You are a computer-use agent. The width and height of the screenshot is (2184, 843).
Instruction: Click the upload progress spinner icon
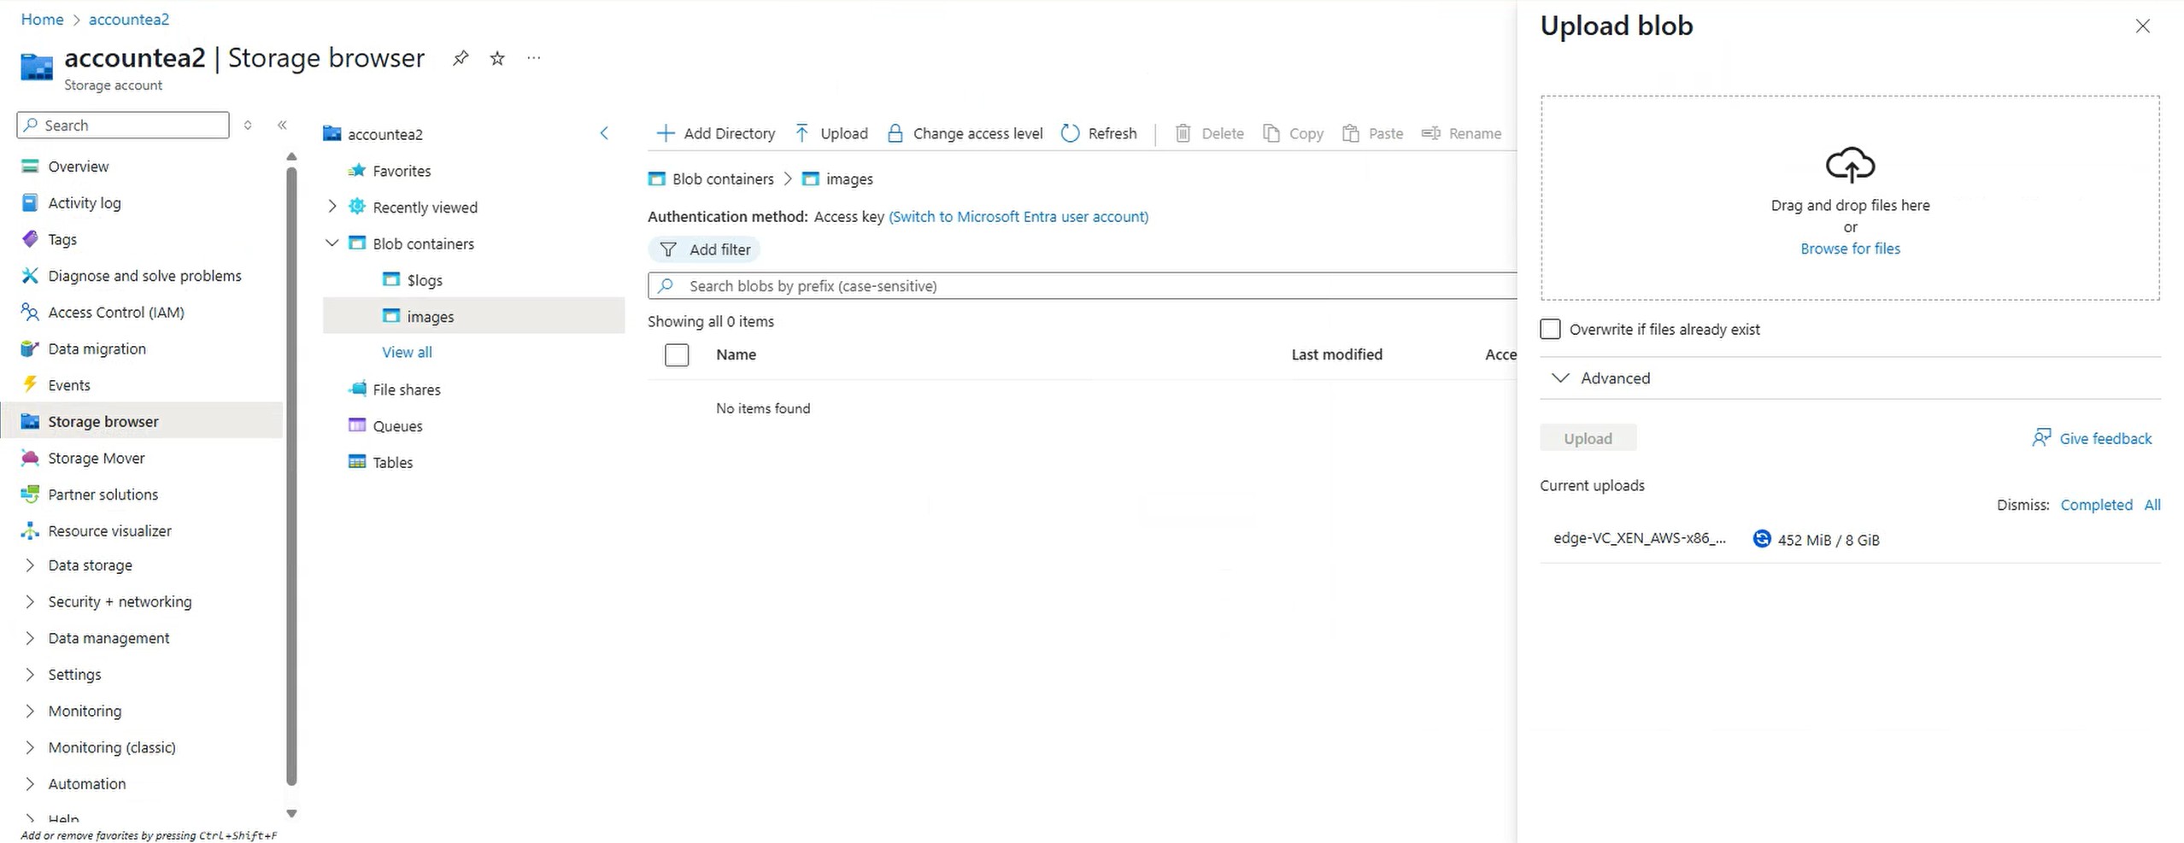tap(1761, 539)
